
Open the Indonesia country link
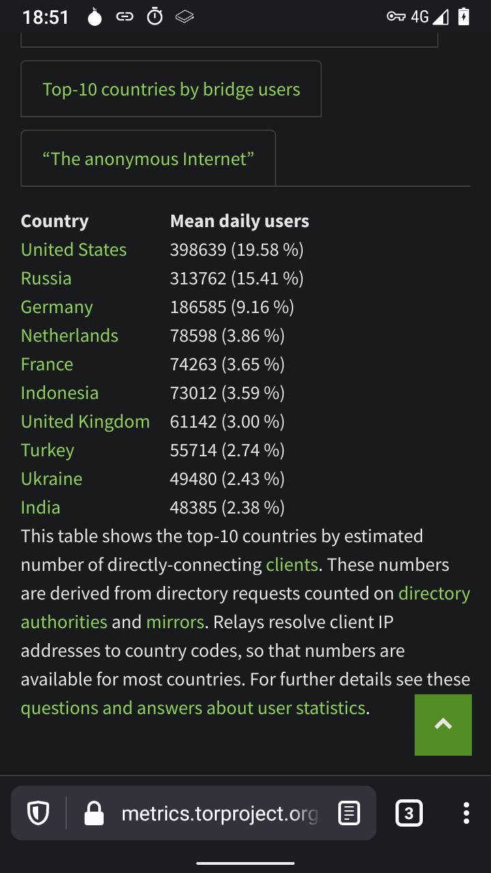tap(59, 393)
